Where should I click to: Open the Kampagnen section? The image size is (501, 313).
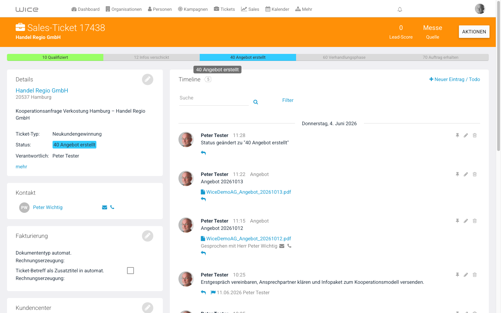pyautogui.click(x=193, y=9)
